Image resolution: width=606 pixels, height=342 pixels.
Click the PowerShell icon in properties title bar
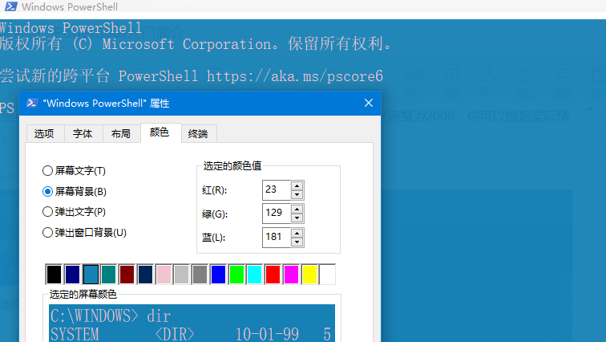click(x=32, y=103)
